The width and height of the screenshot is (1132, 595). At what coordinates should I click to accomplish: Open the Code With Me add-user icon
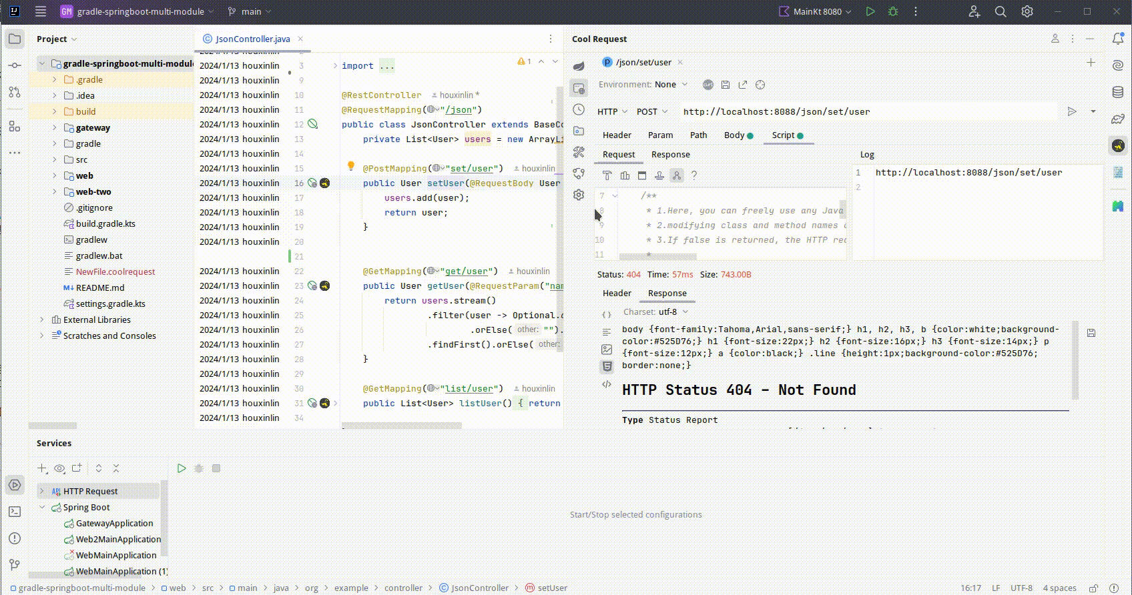pyautogui.click(x=974, y=11)
